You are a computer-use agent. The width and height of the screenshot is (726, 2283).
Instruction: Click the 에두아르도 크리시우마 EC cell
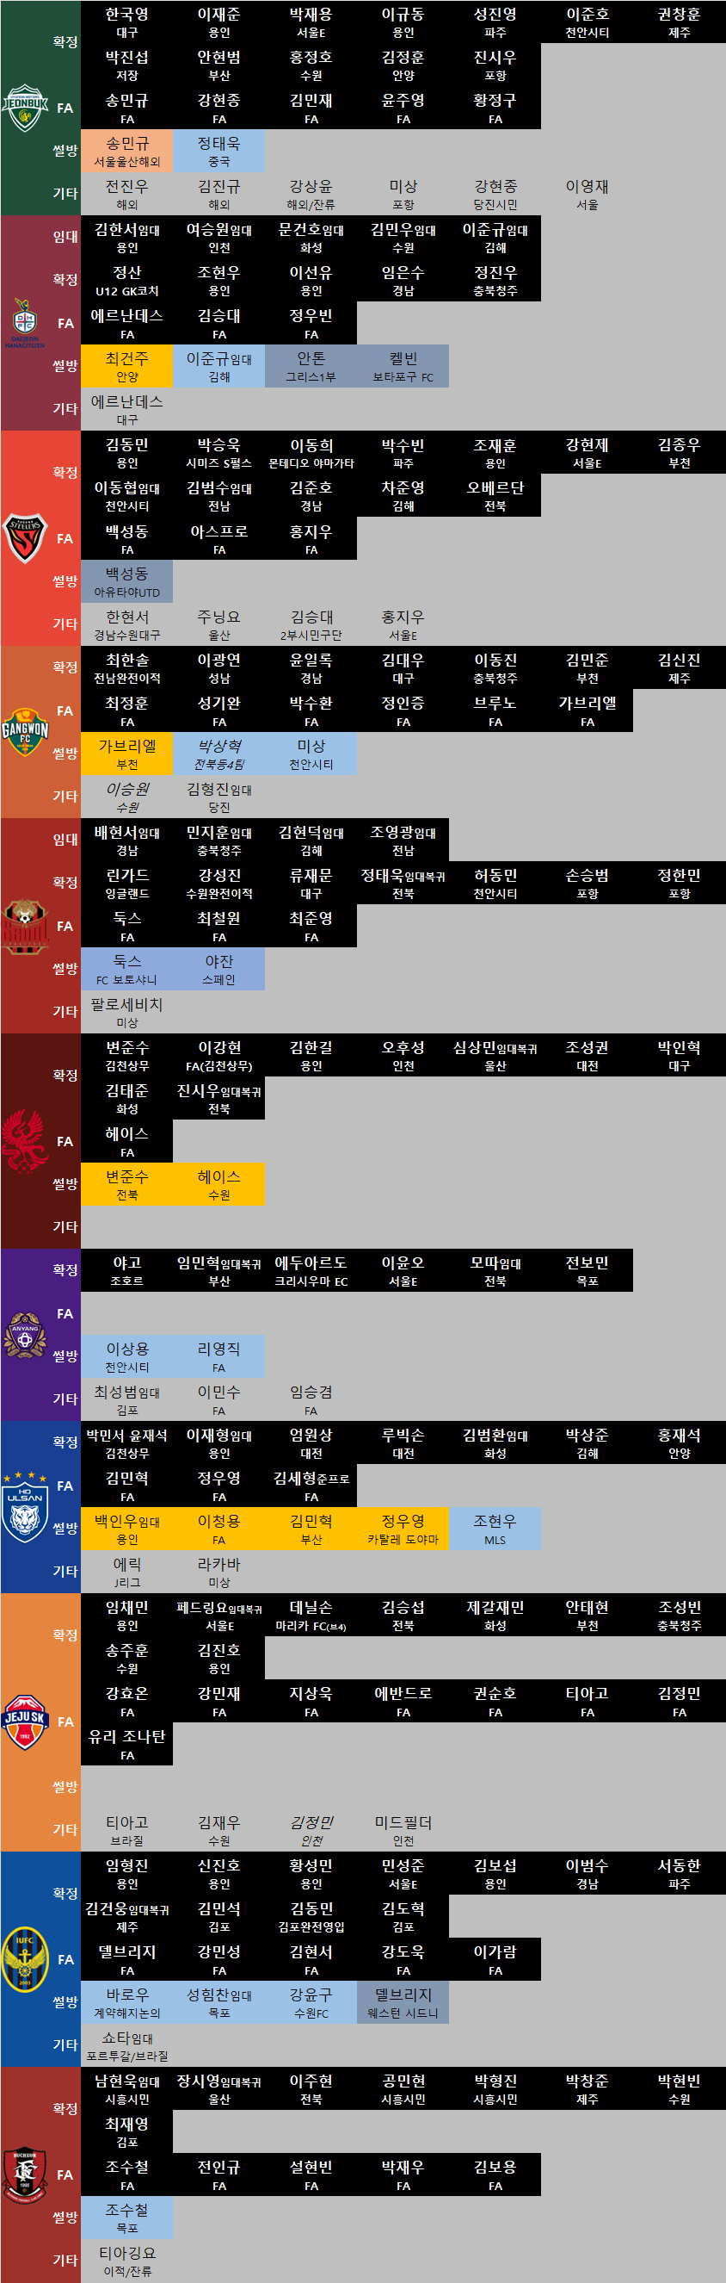tap(311, 1271)
